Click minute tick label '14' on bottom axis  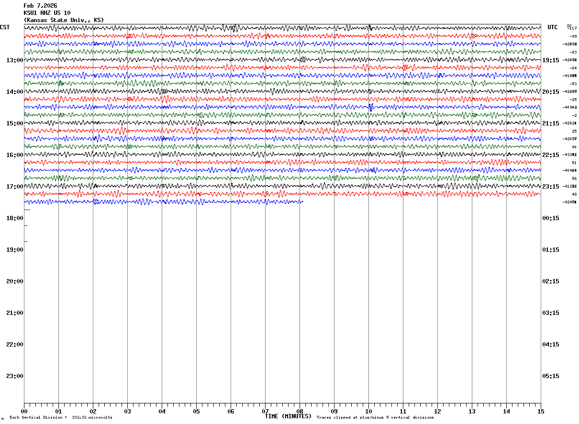[506, 412]
